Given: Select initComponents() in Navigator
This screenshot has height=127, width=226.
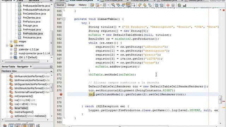Looking at the screenshot, I should tap(24, 96).
